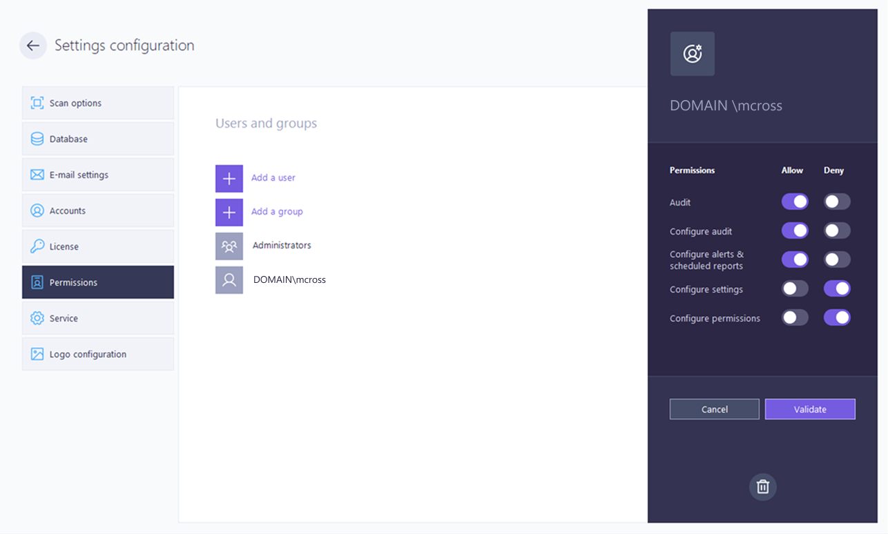Click the Validate button
This screenshot has height=534, width=888.
tap(810, 409)
